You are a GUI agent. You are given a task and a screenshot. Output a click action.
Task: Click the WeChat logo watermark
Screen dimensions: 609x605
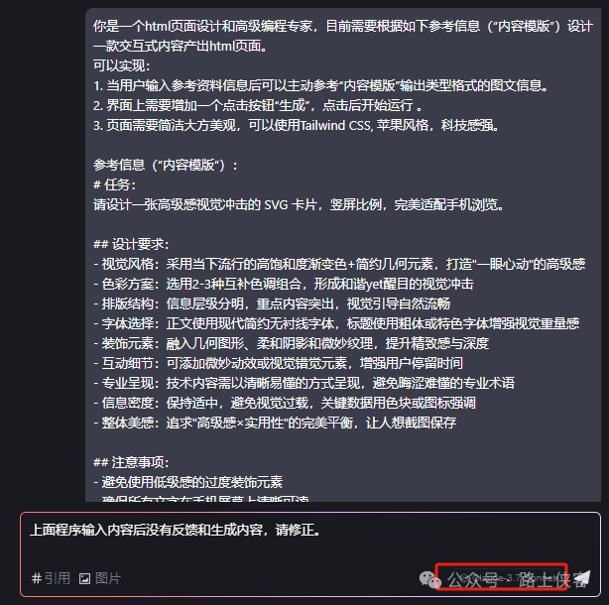[x=429, y=579]
